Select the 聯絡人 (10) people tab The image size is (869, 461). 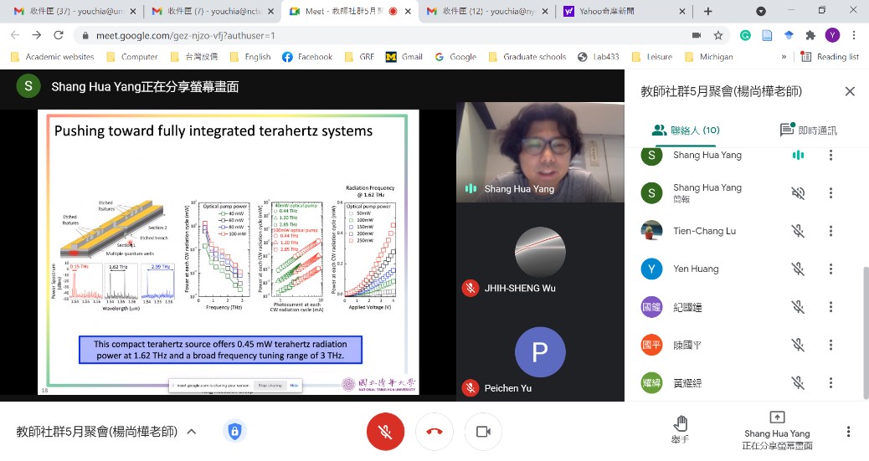(x=686, y=130)
